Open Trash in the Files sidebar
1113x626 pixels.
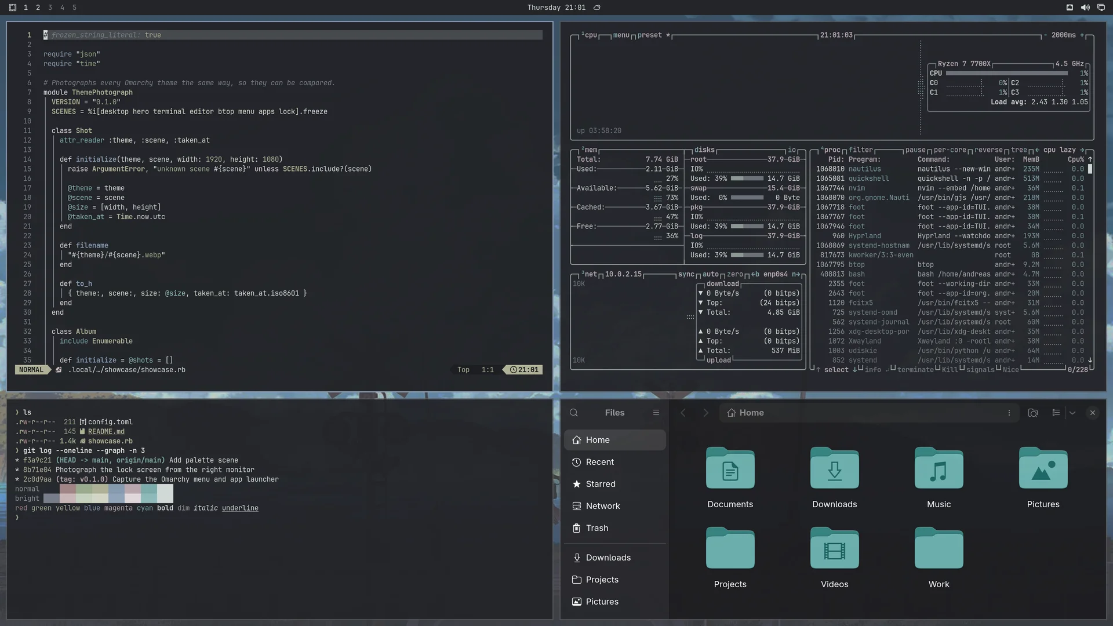pyautogui.click(x=615, y=528)
